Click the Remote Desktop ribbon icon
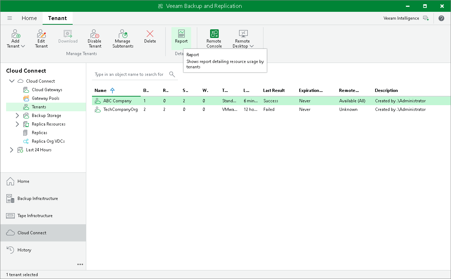 (243, 34)
